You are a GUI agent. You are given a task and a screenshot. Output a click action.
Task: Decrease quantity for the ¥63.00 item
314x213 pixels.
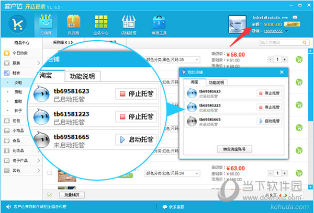[x=271, y=173]
